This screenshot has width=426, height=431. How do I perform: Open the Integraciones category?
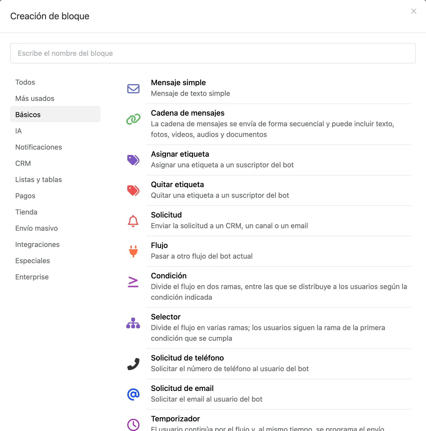tap(55, 244)
